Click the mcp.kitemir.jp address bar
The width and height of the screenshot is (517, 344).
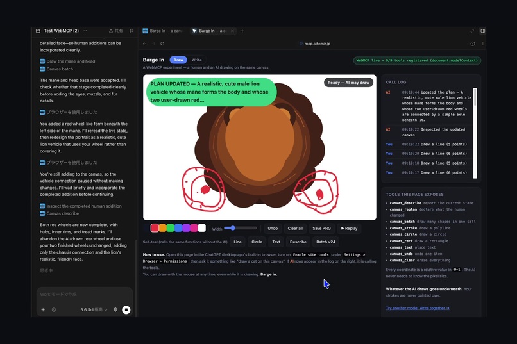click(315, 44)
